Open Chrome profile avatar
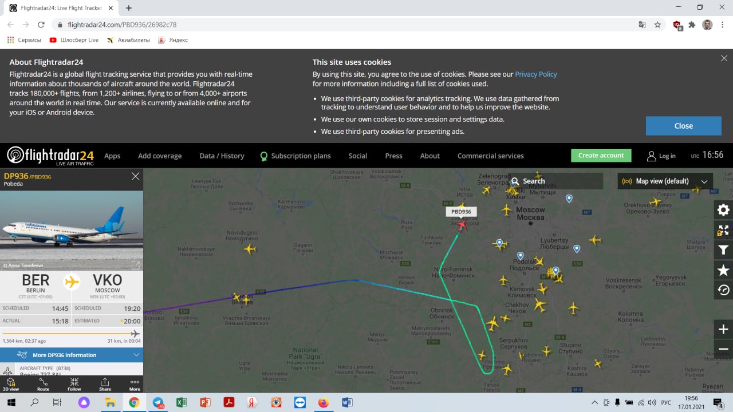The width and height of the screenshot is (733, 412). coord(707,25)
